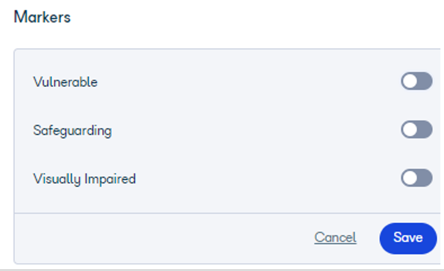The width and height of the screenshot is (444, 271).
Task: Click grey track of the Safeguarding switch
Action: 424,130
